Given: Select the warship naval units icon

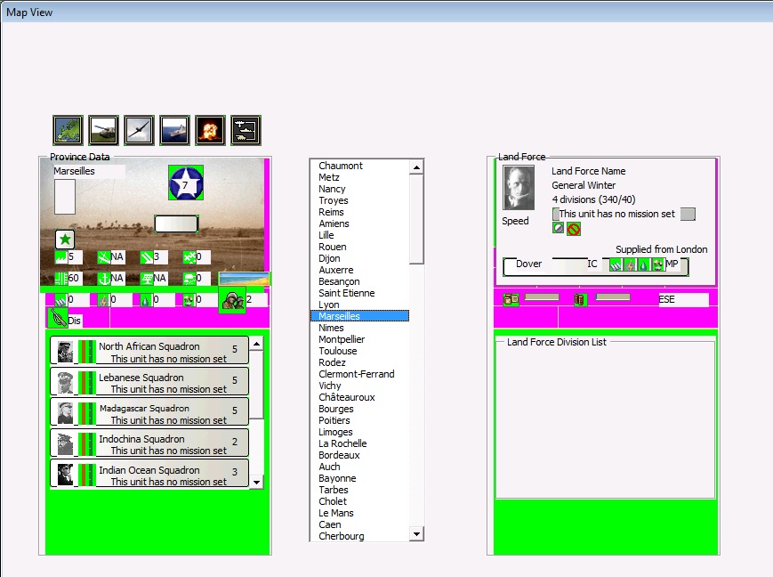Looking at the screenshot, I should (x=174, y=131).
